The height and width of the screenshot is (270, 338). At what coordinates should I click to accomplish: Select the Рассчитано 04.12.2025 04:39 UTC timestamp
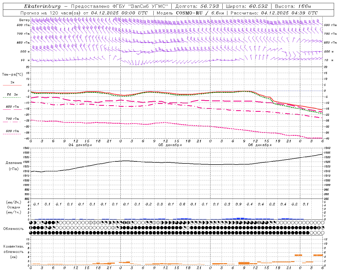pos(274,13)
